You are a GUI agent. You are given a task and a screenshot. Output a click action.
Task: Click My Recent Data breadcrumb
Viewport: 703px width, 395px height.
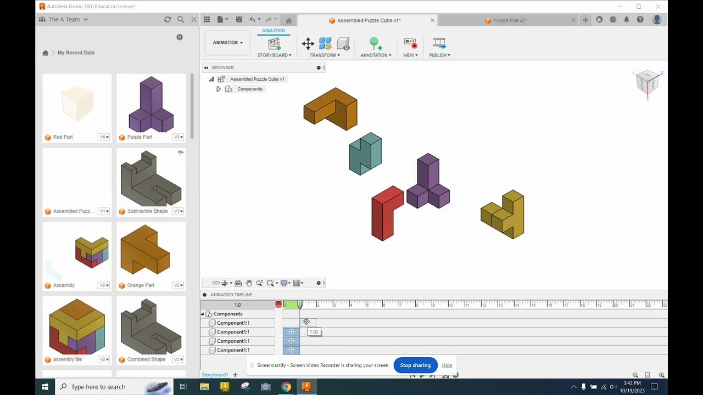click(x=76, y=53)
